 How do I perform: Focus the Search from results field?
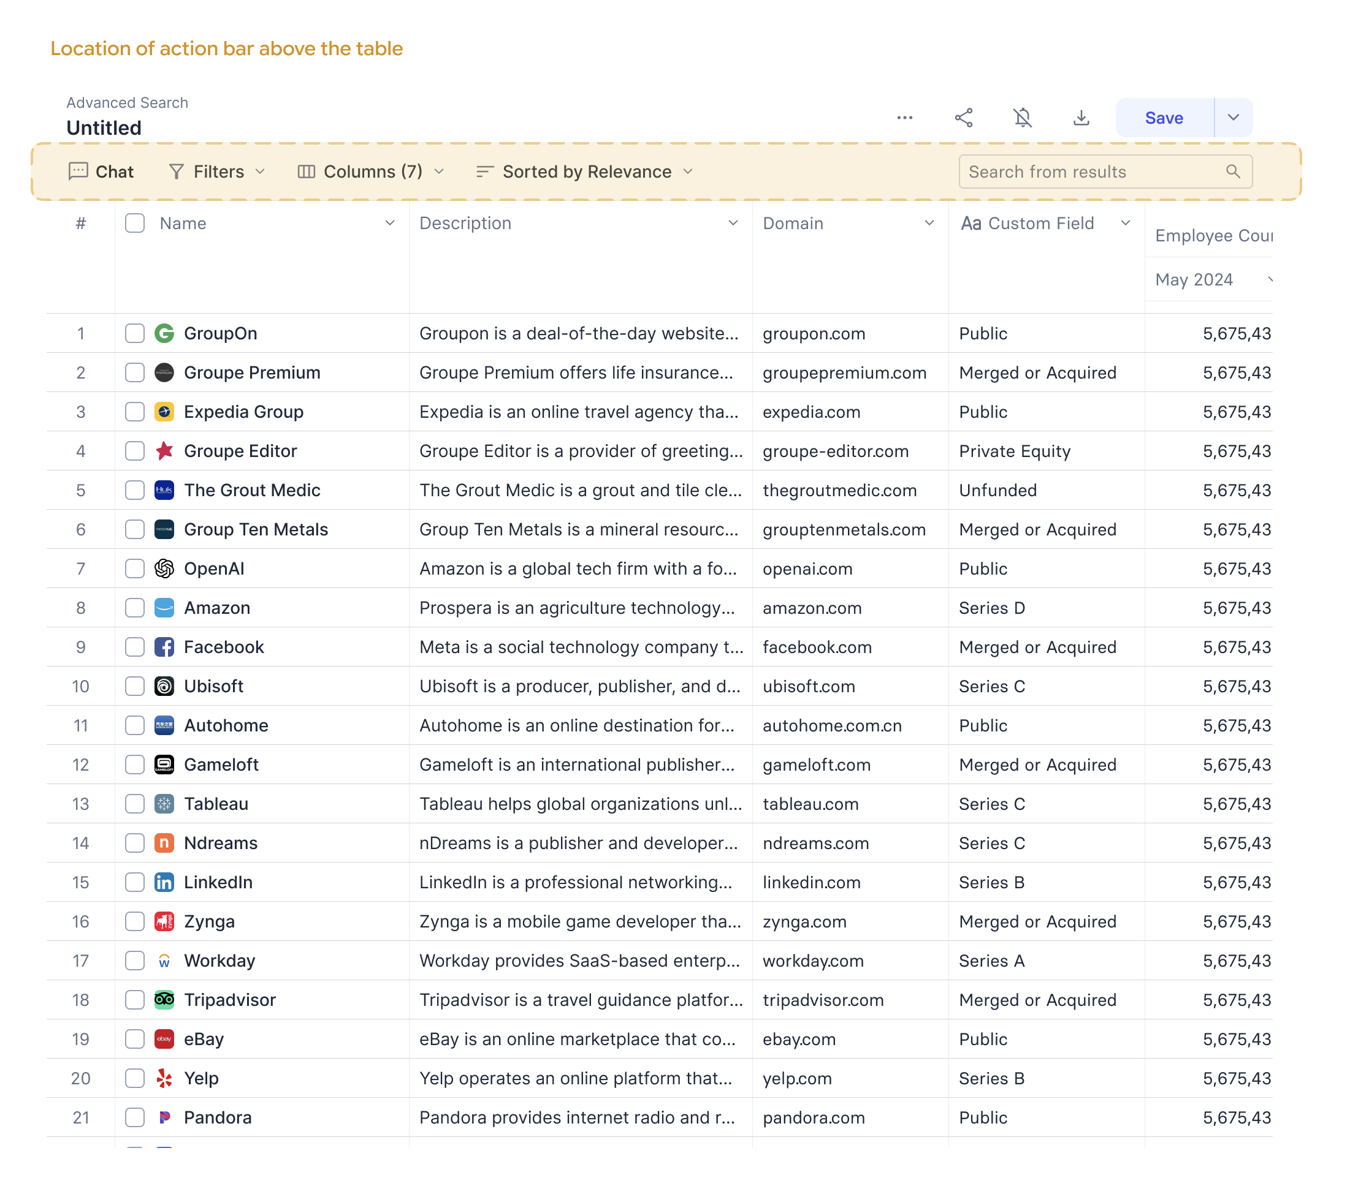click(x=1105, y=172)
